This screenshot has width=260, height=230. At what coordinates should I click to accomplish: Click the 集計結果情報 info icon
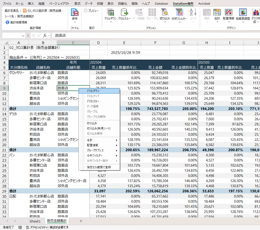pos(7,22)
